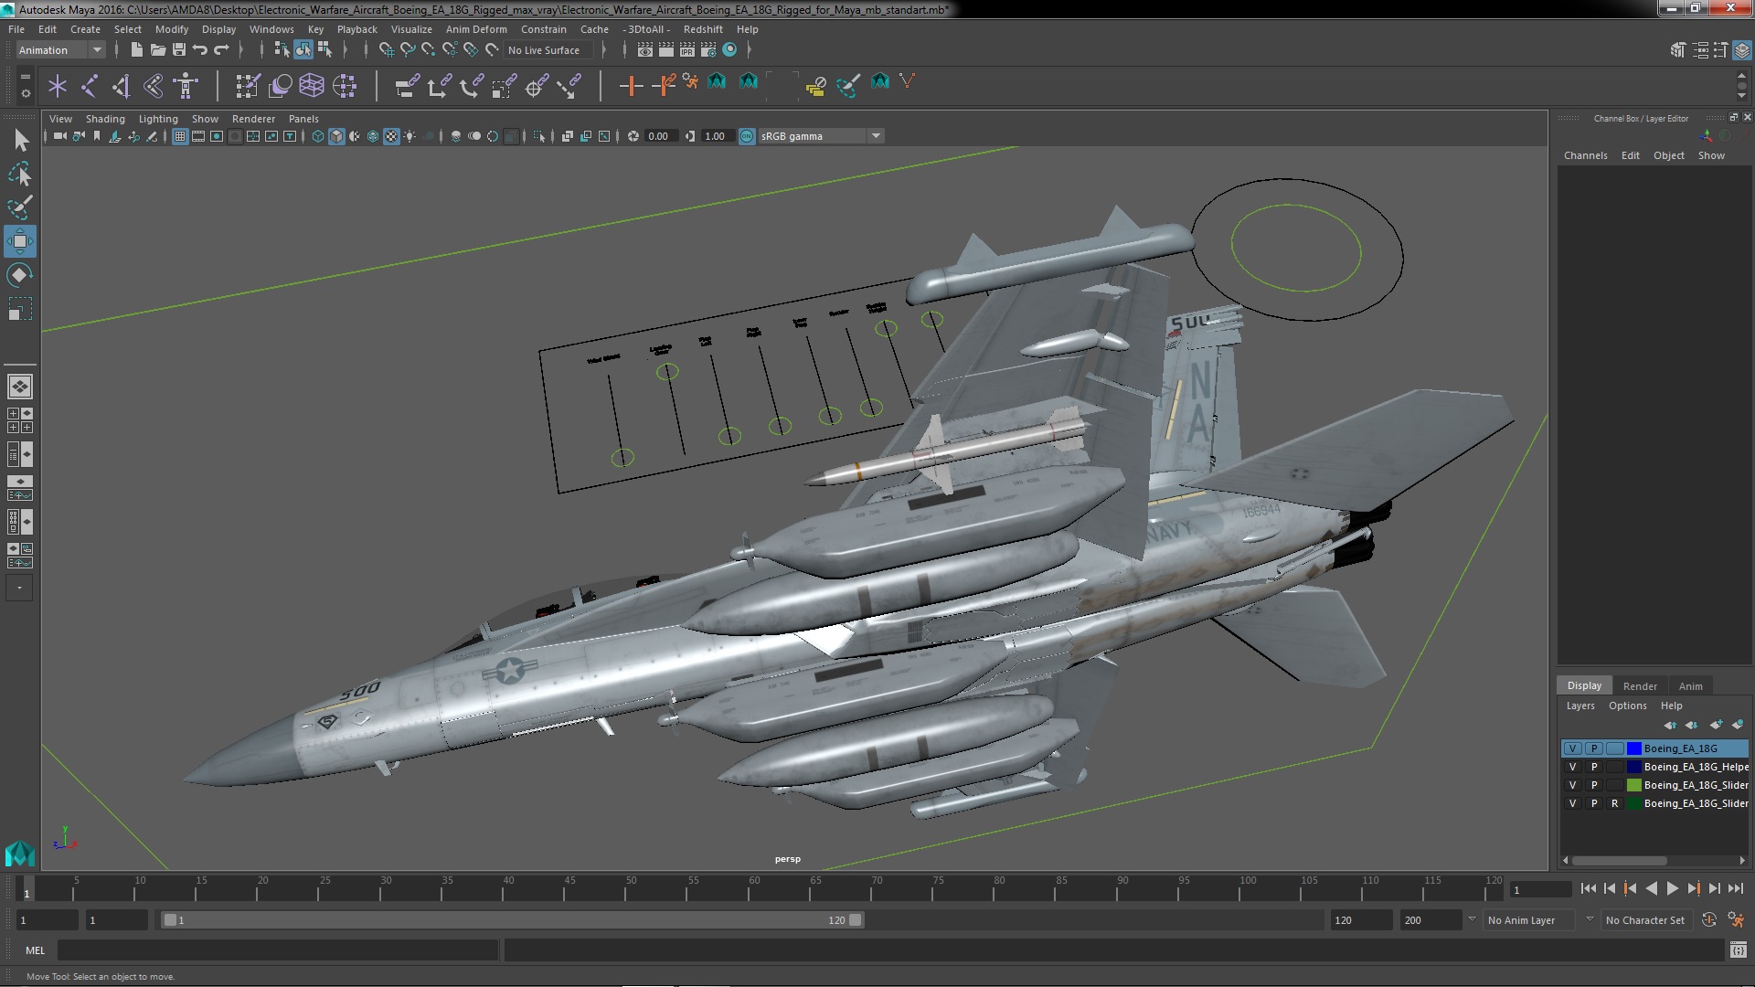Toggle visibility of Boeing_EA_18G_Helper layer
The image size is (1755, 987).
(x=1572, y=767)
